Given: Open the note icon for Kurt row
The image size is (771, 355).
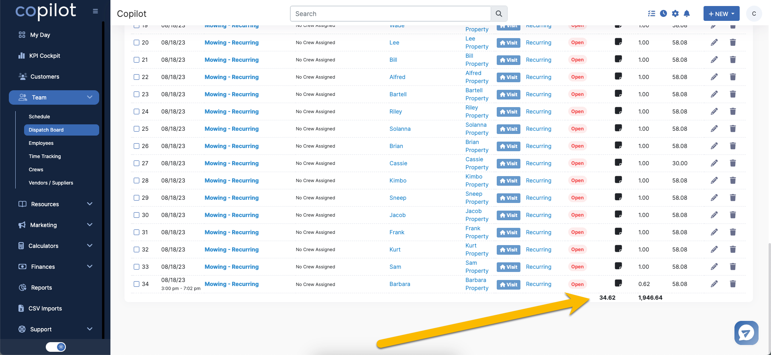Looking at the screenshot, I should (x=618, y=249).
